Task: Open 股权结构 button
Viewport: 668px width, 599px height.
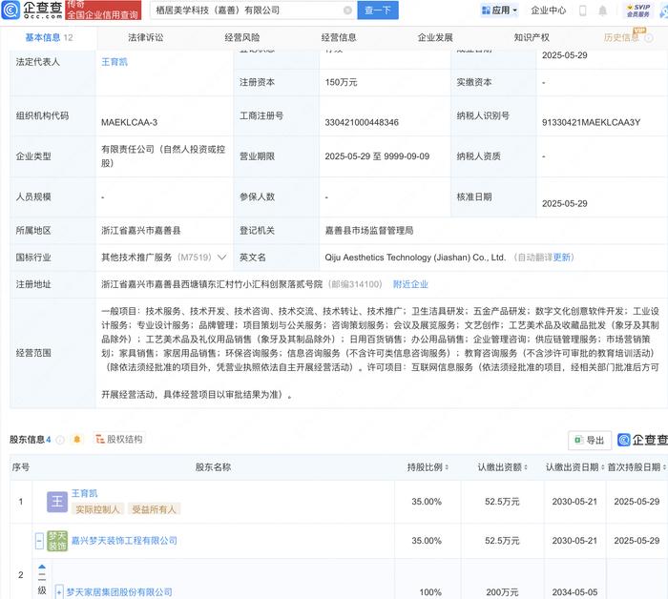Action: [119, 439]
